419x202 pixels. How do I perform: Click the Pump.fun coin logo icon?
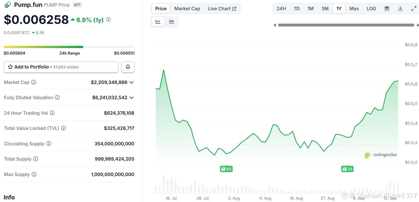pyautogui.click(x=8, y=5)
